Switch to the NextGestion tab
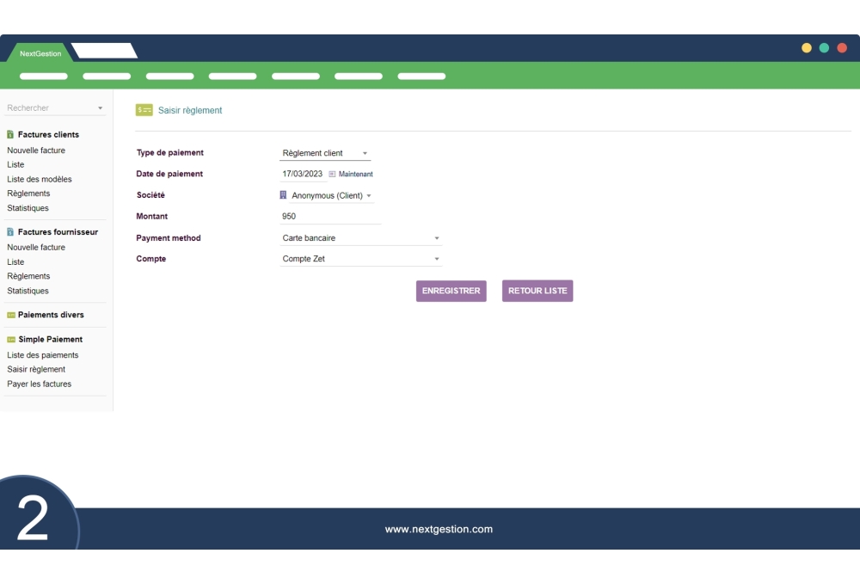The width and height of the screenshot is (860, 584). tap(40, 53)
